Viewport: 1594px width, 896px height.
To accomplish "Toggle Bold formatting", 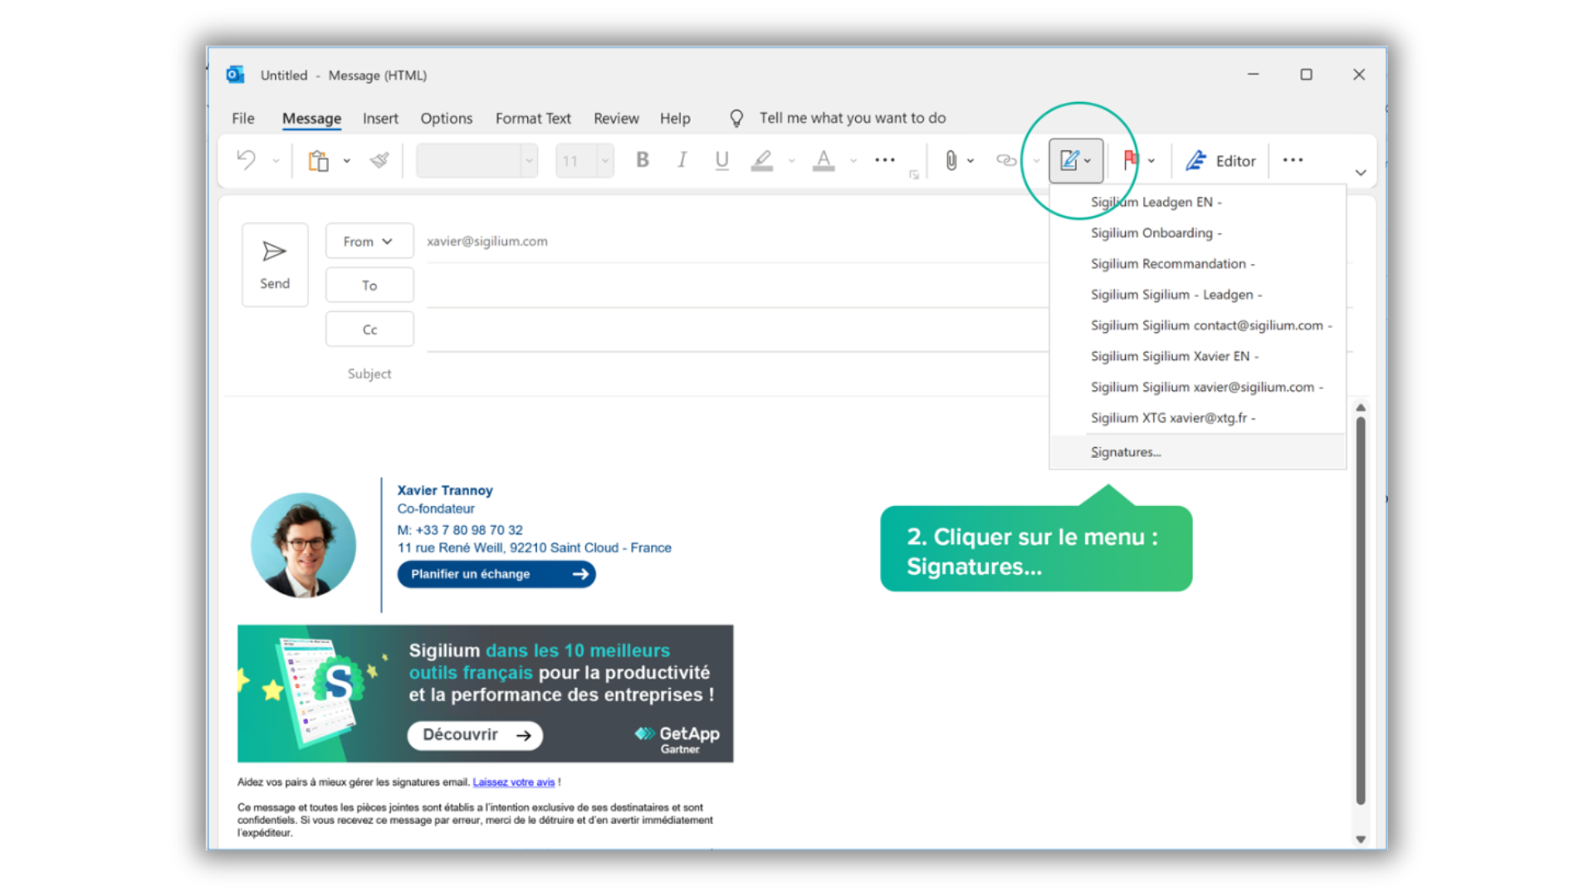I will tap(642, 160).
